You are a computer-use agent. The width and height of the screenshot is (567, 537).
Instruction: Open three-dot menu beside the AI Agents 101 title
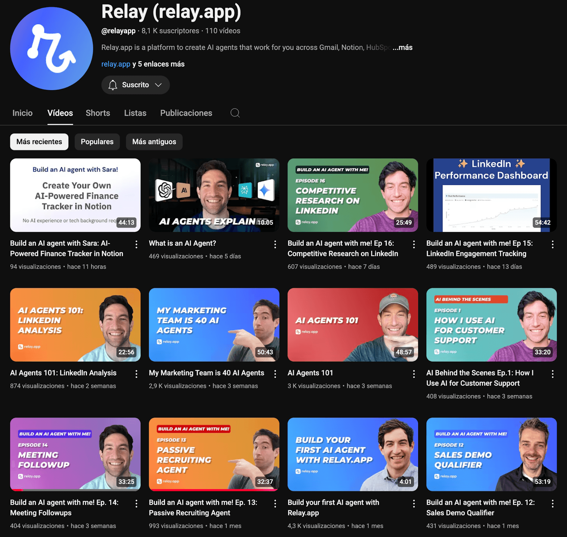tap(414, 374)
